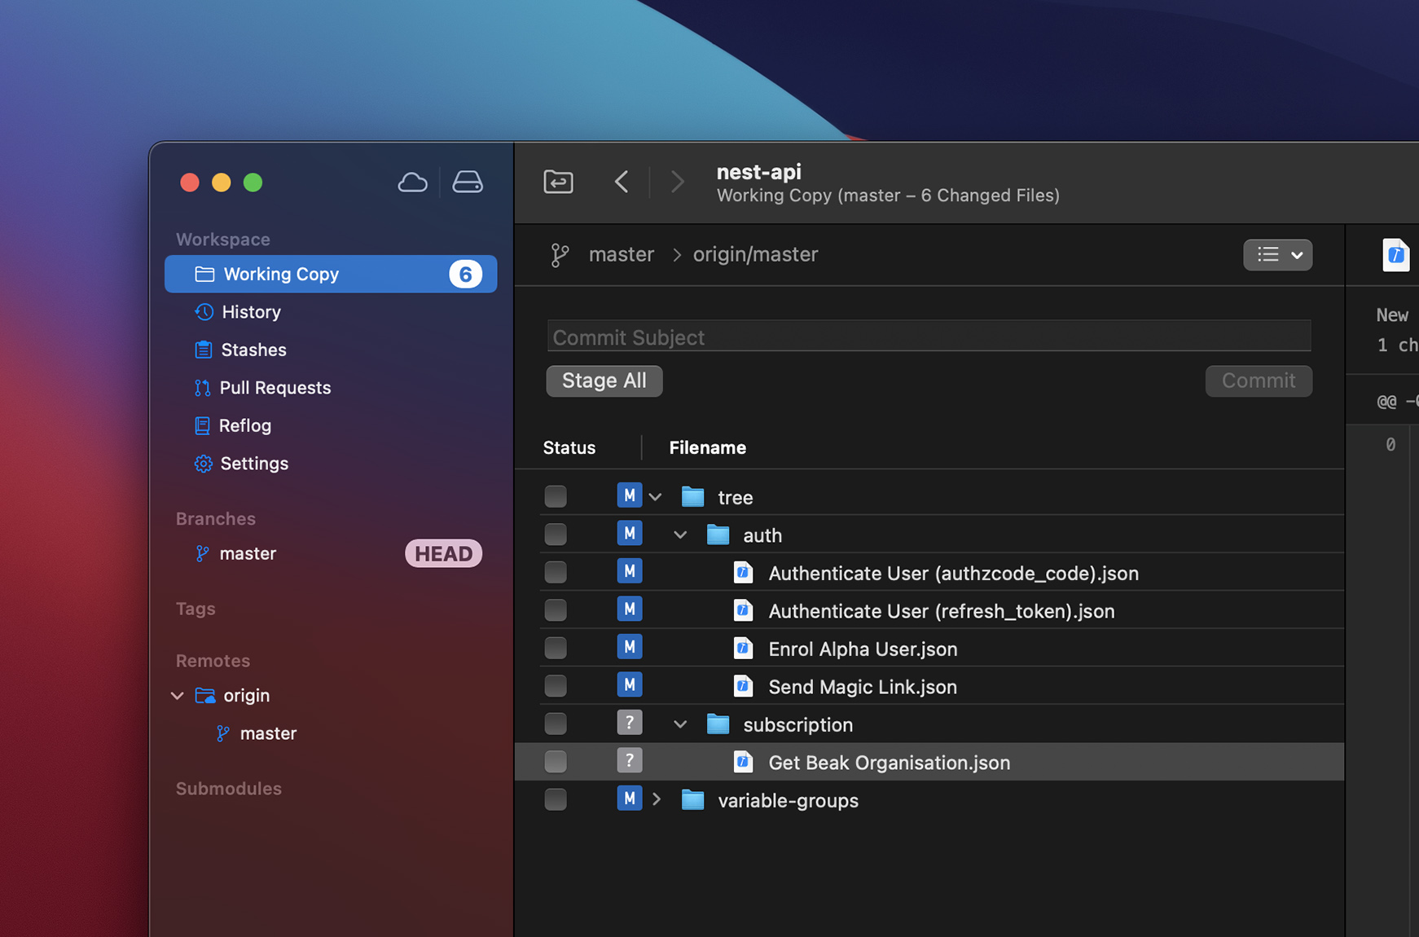Select Working Copy in the Workspace section
1419x937 pixels.
tap(281, 274)
